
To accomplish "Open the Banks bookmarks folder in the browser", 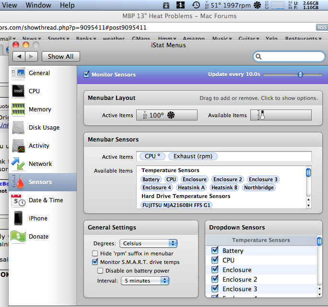I will pos(86,39).
